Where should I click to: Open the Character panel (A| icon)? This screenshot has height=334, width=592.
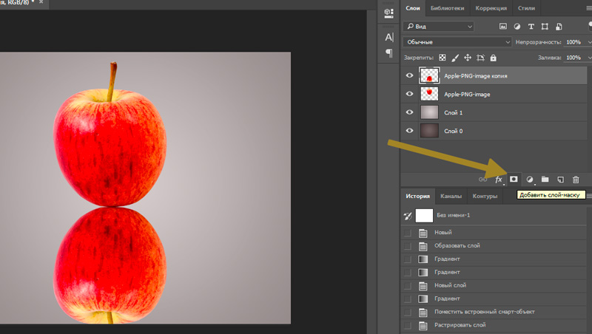point(389,36)
